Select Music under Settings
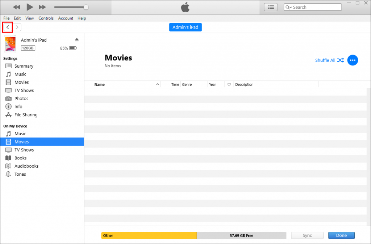 (x=42, y=74)
